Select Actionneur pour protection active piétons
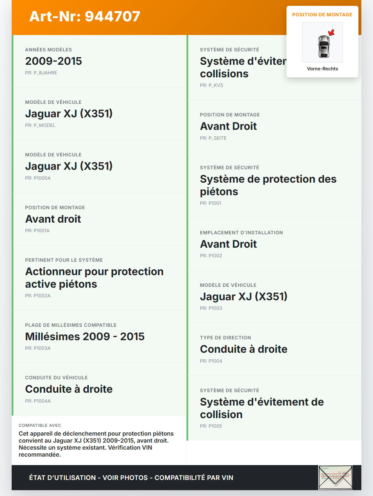The height and width of the screenshot is (496, 373). pos(94,277)
